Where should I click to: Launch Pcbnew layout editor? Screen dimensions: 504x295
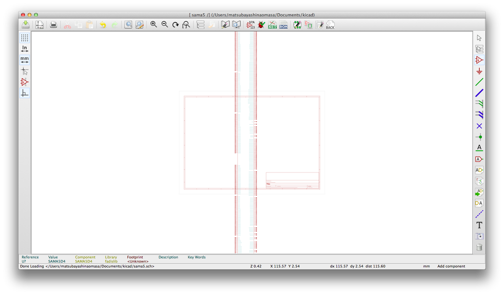[309, 25]
